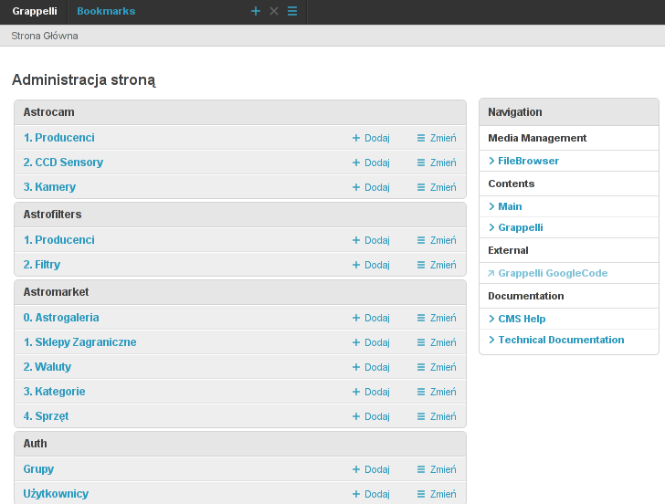Screen dimensions: 665x504
Task: Click Dodaj next to Kamery
Action: click(x=371, y=187)
